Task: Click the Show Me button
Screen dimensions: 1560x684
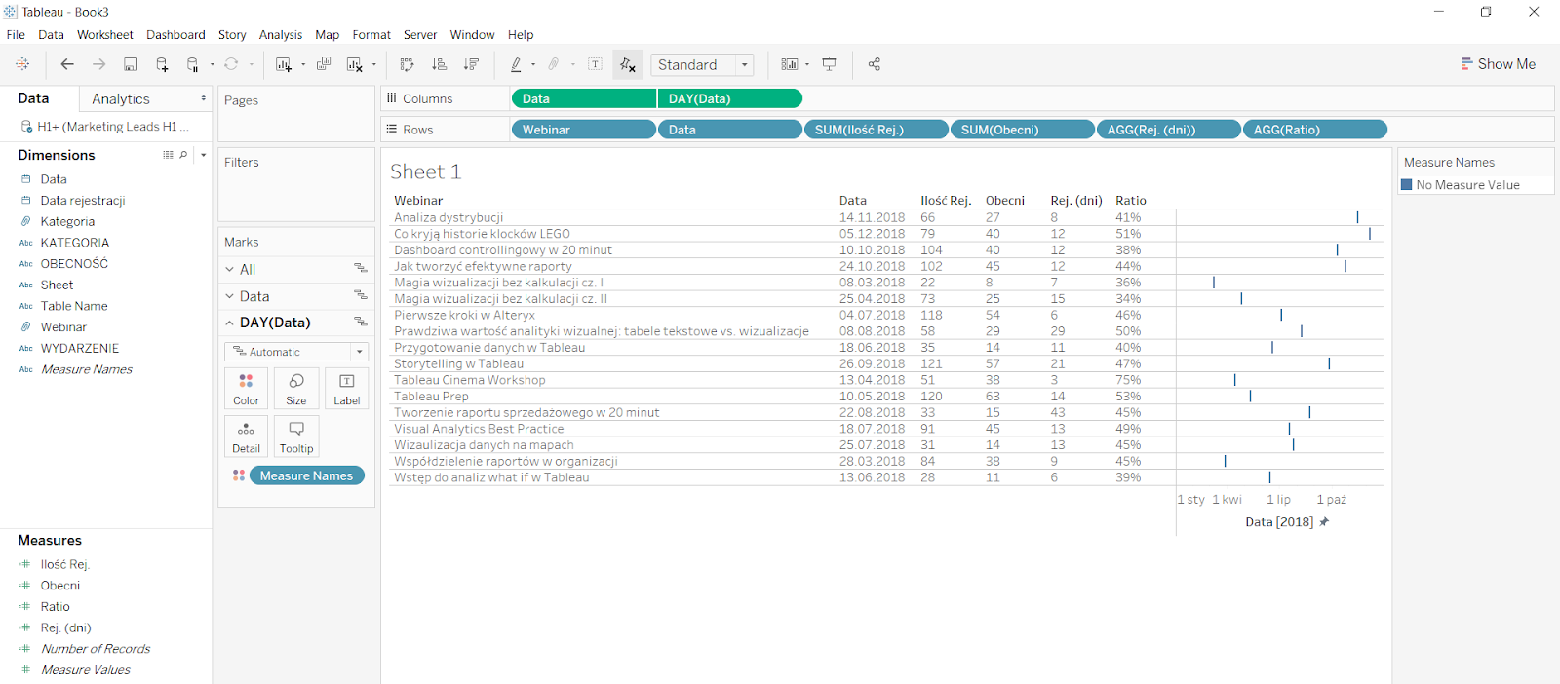Action: point(1498,64)
